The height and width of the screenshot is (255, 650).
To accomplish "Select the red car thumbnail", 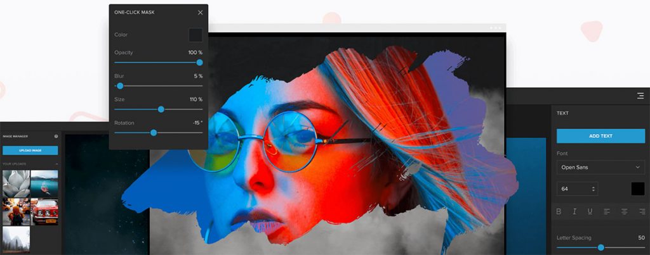I will (44, 211).
